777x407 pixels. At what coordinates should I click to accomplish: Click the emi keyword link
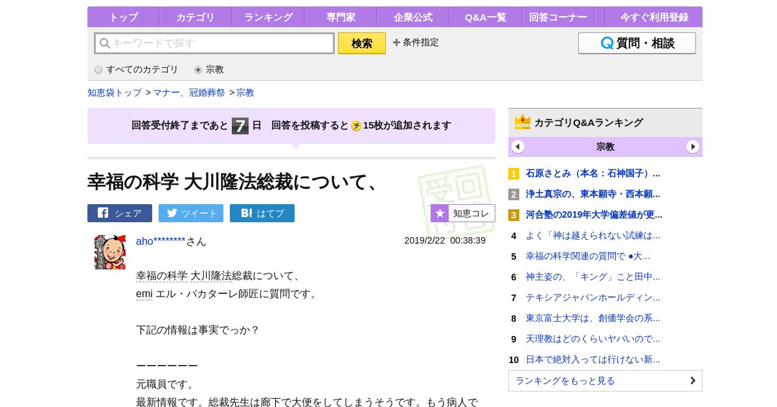coord(144,294)
